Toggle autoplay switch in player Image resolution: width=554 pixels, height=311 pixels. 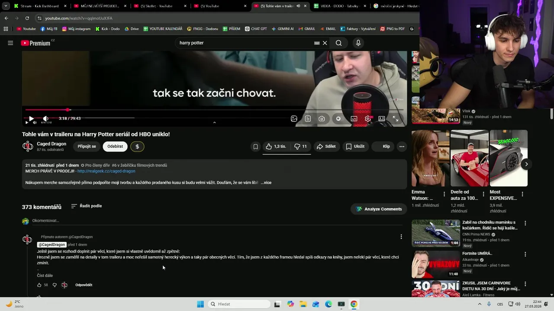click(x=338, y=118)
